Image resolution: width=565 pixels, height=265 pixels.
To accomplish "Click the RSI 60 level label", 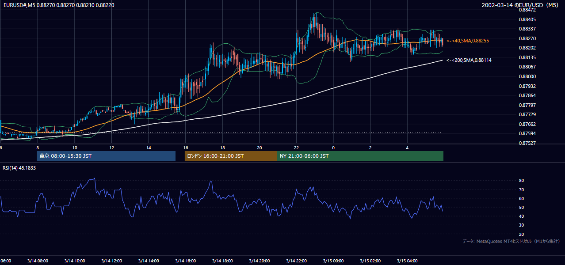I will tap(521, 198).
